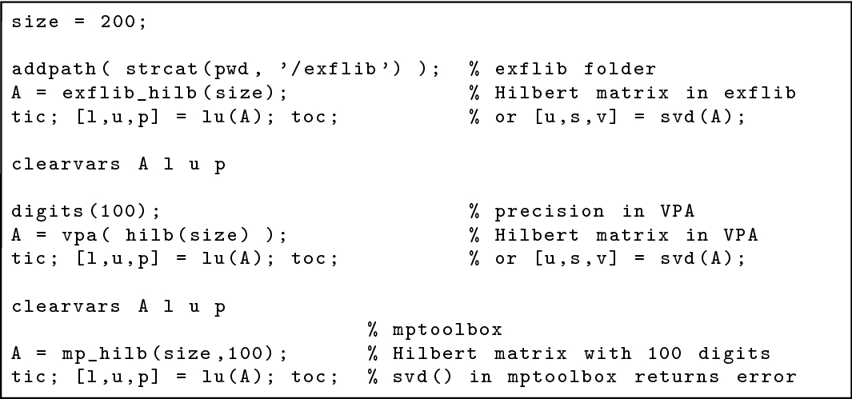This screenshot has height=399, width=852.
Task: Click the last line's 'tic;' keyword
Action: pos(36,377)
